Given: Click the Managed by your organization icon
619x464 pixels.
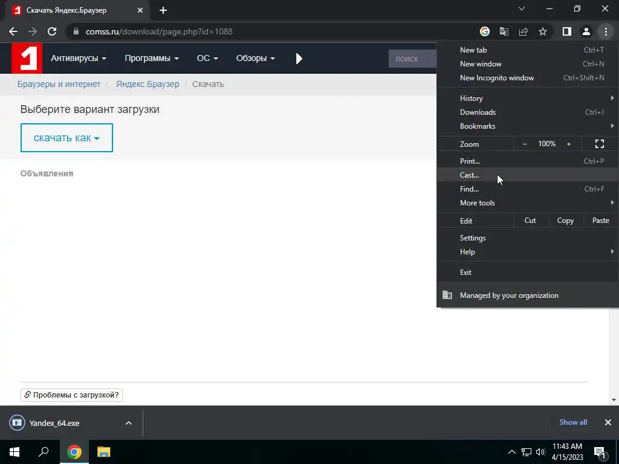Looking at the screenshot, I should click(447, 295).
